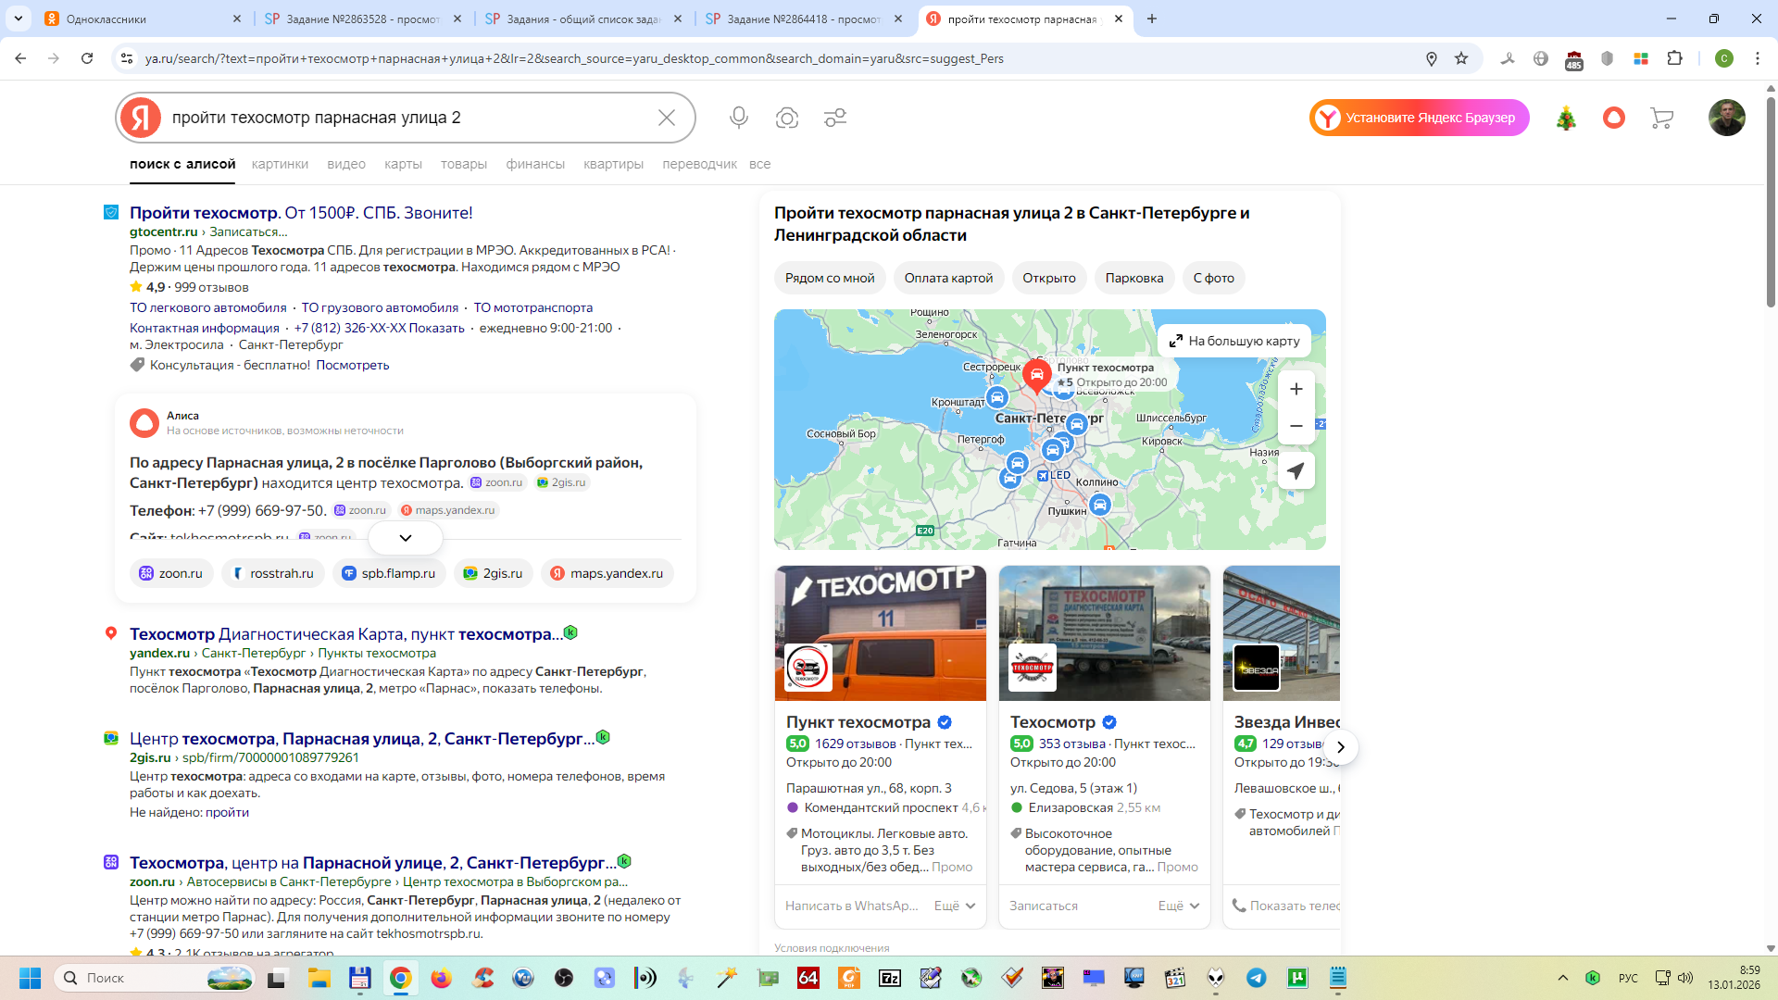Clear the search query with X
This screenshot has width=1778, height=1000.
tap(667, 118)
